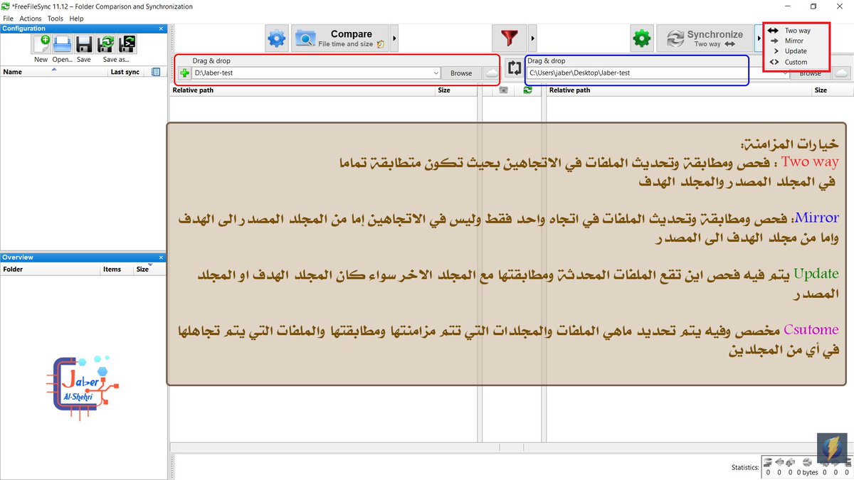This screenshot has width=854, height=480.
Task: Open the Actions menu
Action: (30, 18)
